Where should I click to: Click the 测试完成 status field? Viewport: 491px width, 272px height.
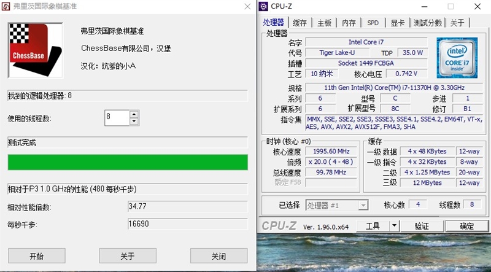128,142
